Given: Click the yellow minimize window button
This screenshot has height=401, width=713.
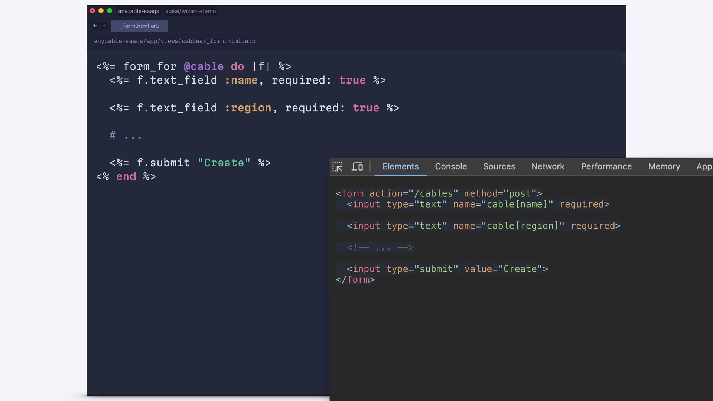Looking at the screenshot, I should 101,11.
